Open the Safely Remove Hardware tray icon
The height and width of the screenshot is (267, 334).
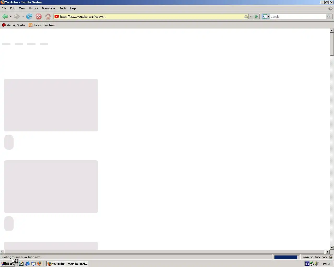coord(312,264)
